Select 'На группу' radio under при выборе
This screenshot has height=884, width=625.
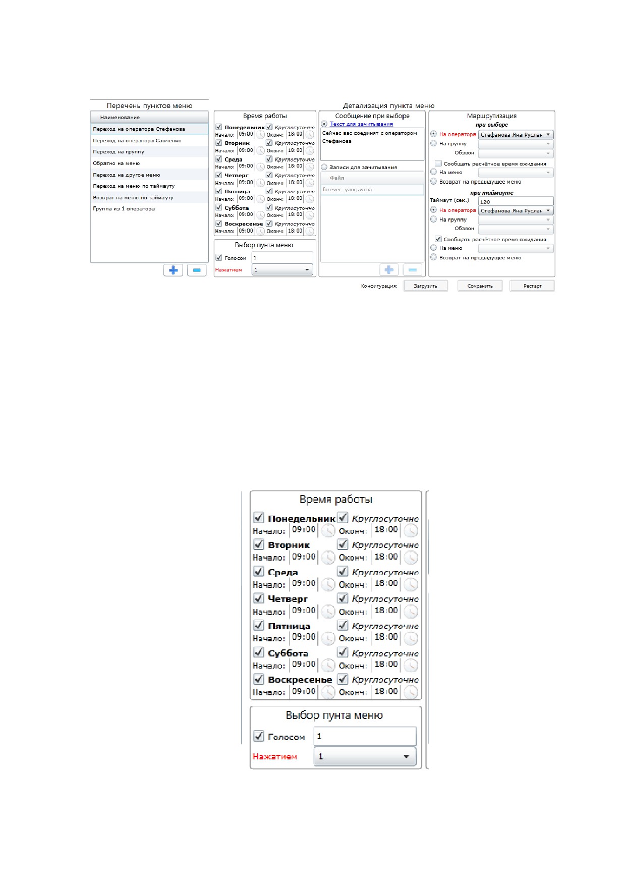coord(433,143)
